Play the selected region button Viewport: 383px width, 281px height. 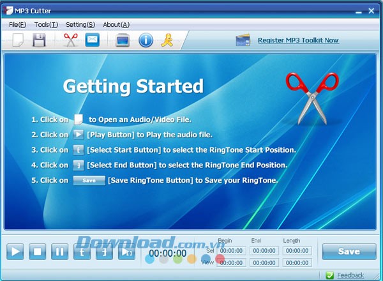(x=126, y=252)
